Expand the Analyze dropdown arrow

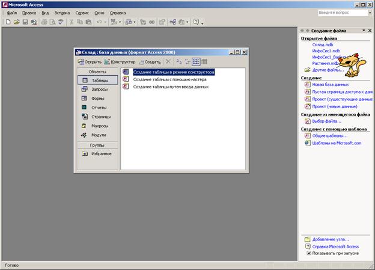coord(135,22)
